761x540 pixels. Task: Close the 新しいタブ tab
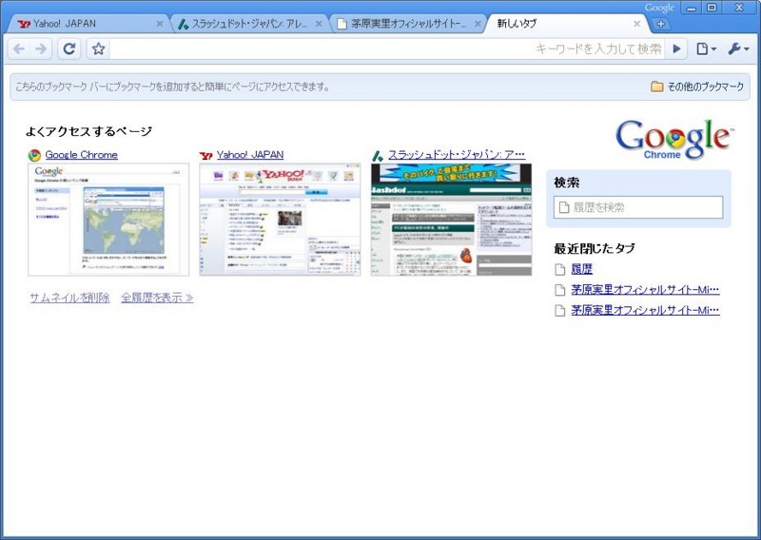[x=636, y=23]
